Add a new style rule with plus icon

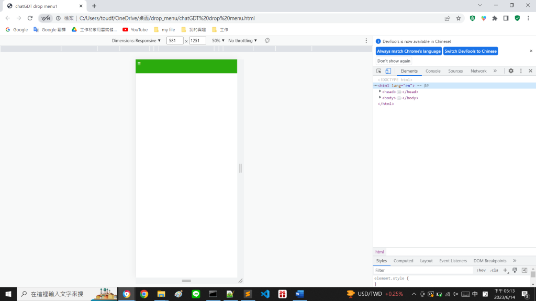(505, 270)
